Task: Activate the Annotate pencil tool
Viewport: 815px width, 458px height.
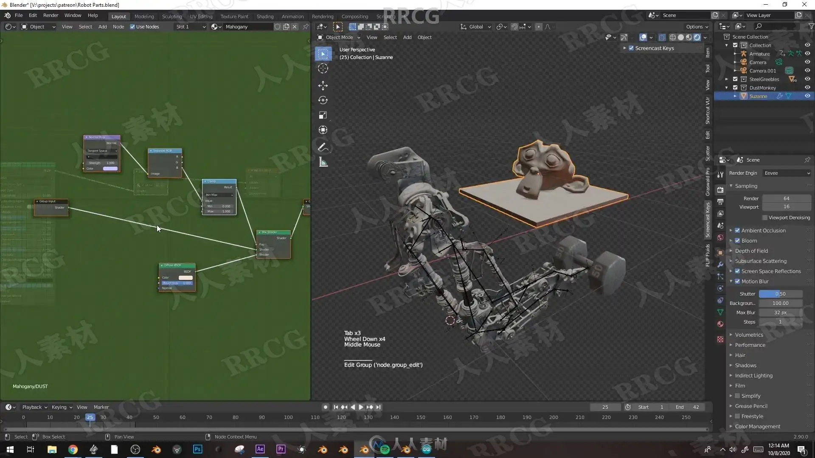Action: click(323, 147)
